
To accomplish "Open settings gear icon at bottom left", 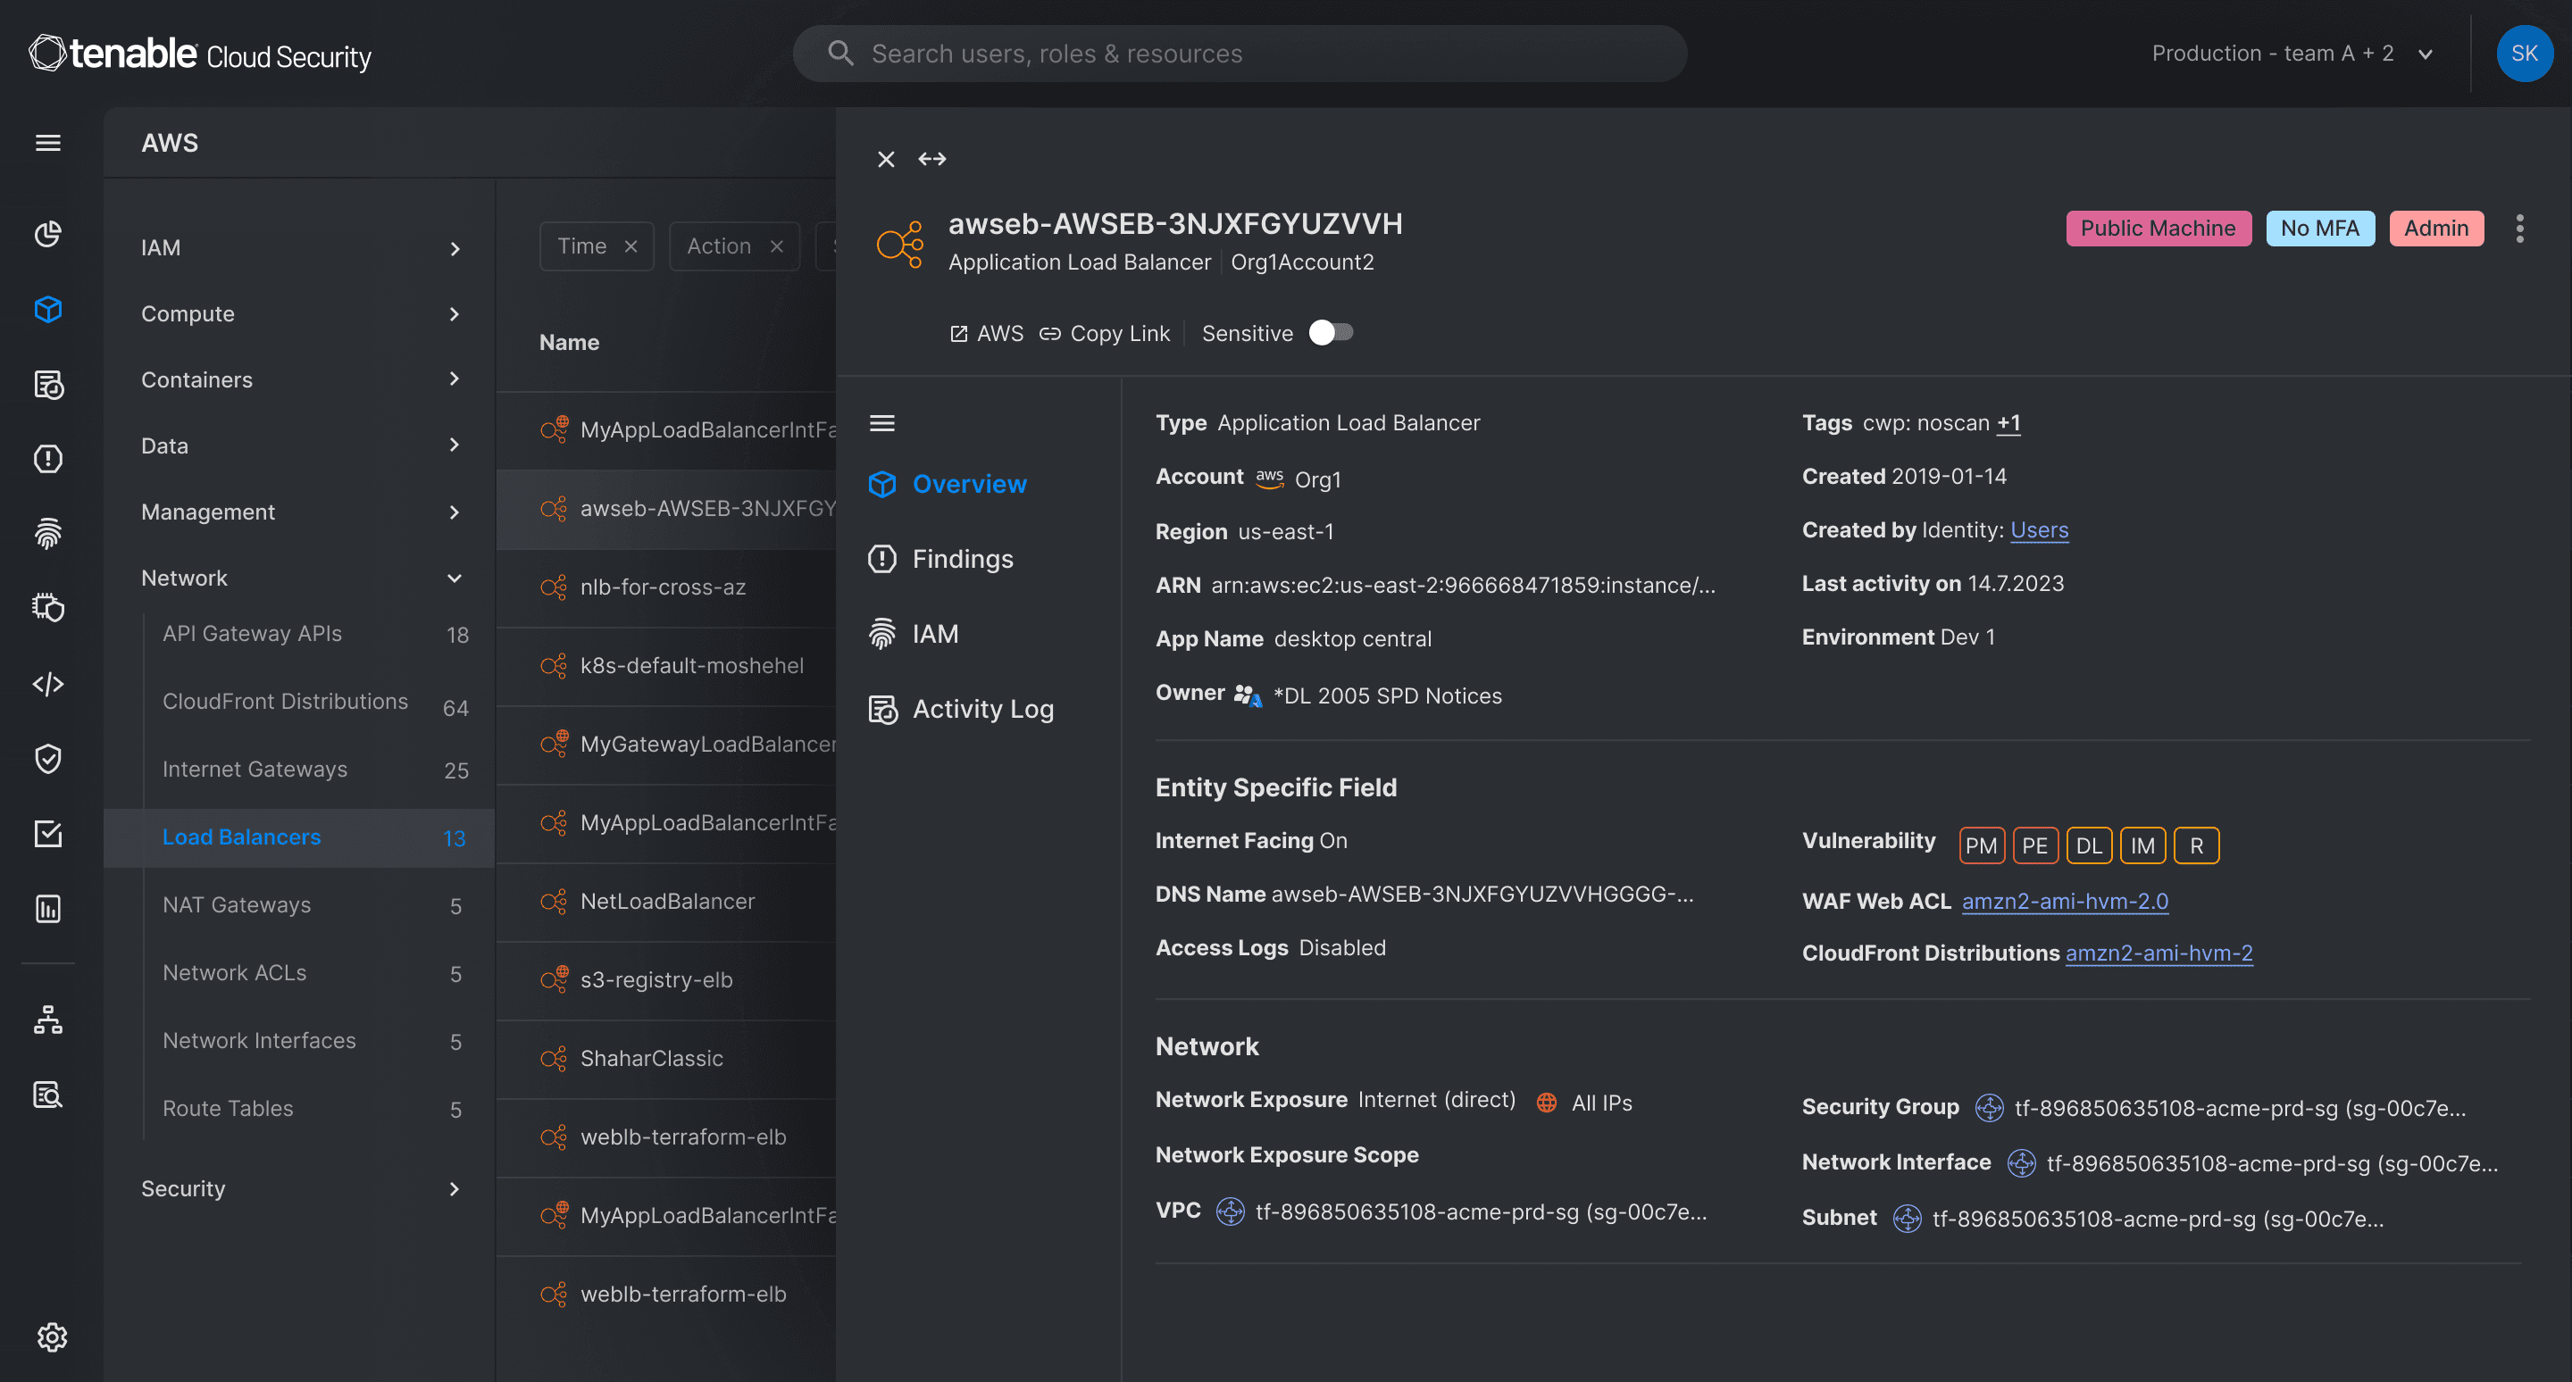I will click(x=52, y=1336).
